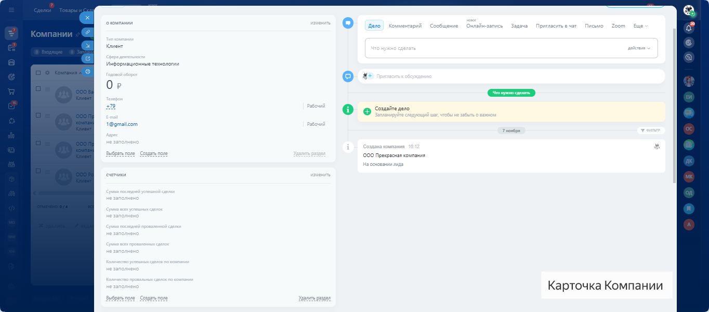Screen dimensions: 709x312
Task: Copy company link via chain icon
Action: (x=87, y=32)
